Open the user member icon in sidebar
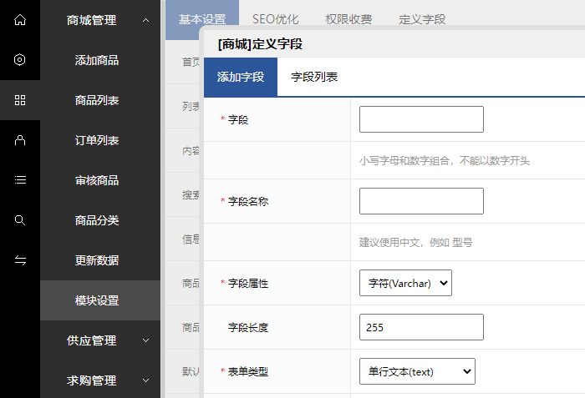The width and height of the screenshot is (585, 398). (20, 140)
